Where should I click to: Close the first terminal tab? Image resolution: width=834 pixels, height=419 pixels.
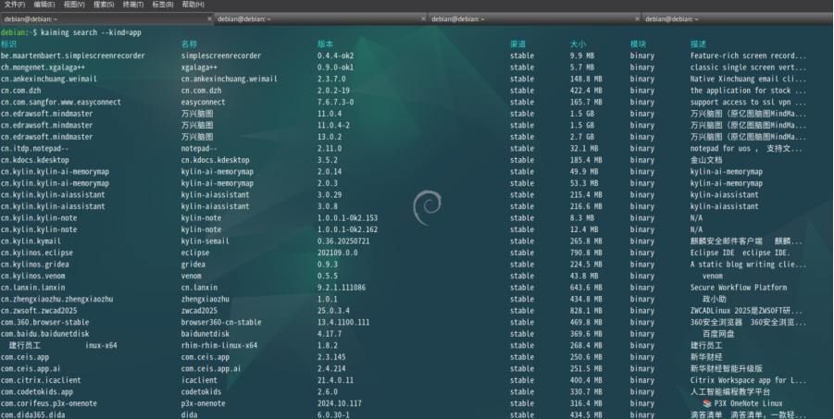pos(207,18)
